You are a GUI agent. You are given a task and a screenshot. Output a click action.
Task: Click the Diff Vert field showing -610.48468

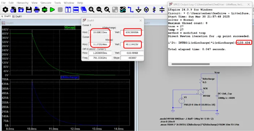coord(132,53)
